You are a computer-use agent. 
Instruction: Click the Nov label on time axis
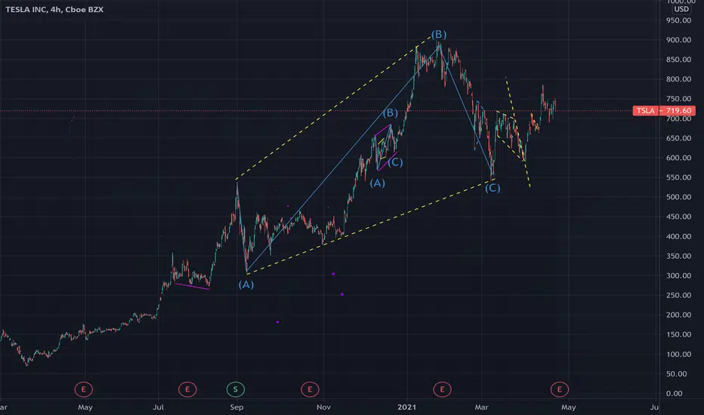[324, 407]
